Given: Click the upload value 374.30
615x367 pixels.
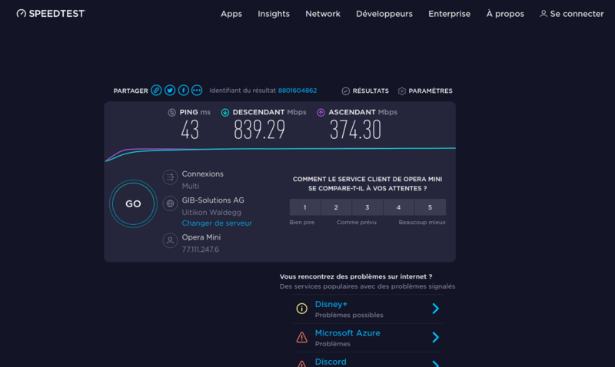Looking at the screenshot, I should (355, 130).
